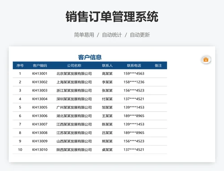
Task: Click company 山西某某发展有限公司
Action: click(x=74, y=141)
